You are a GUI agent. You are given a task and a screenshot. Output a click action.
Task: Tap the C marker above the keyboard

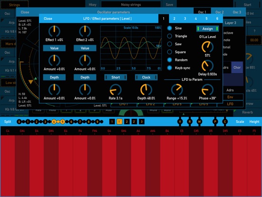tap(225, 122)
